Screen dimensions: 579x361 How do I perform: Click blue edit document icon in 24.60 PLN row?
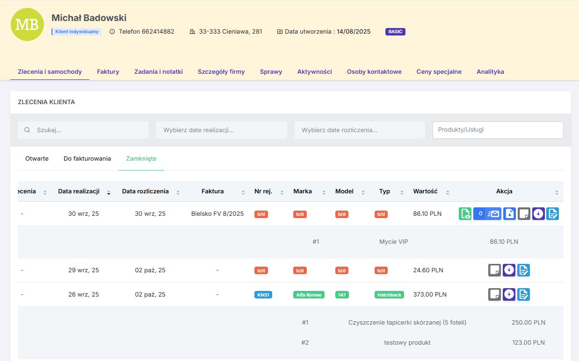coord(523,270)
